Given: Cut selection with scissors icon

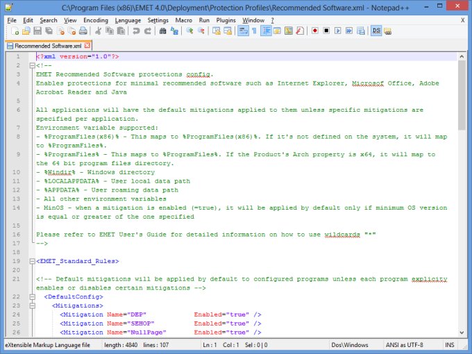Looking at the screenshot, I should point(98,31).
